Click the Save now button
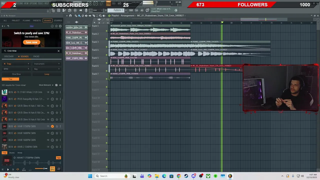Image resolution: width=320 pixels, height=180 pixels. click(x=31, y=42)
